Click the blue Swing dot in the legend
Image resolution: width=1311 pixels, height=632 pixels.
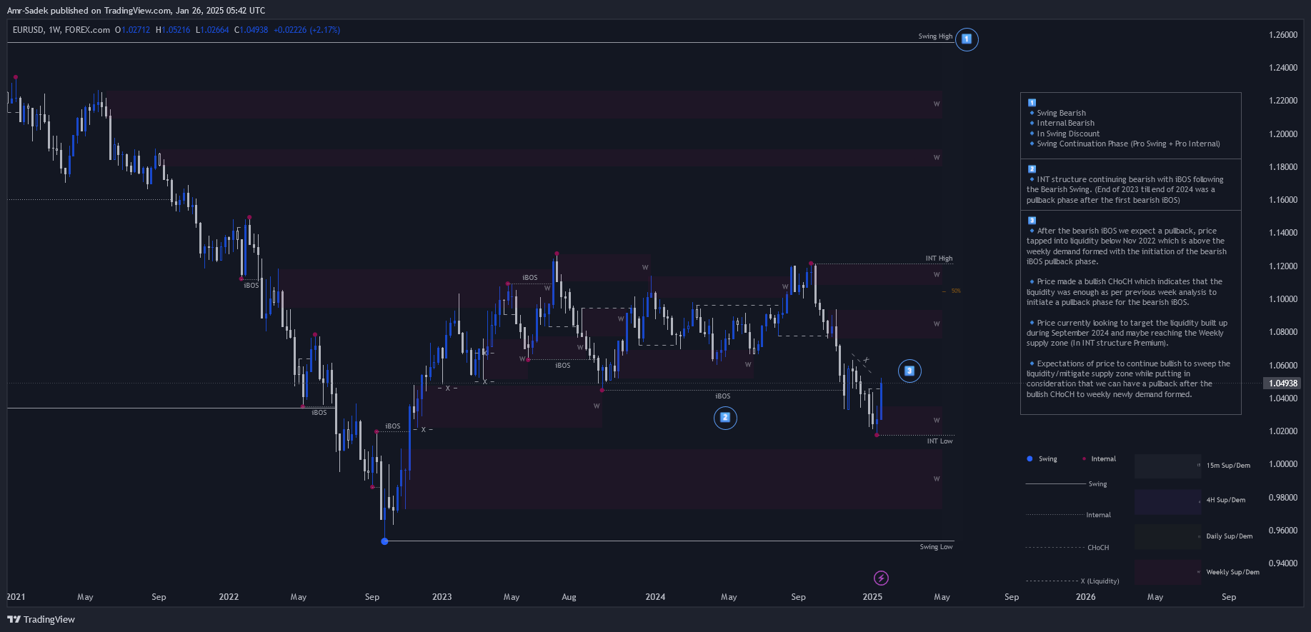coord(1030,459)
